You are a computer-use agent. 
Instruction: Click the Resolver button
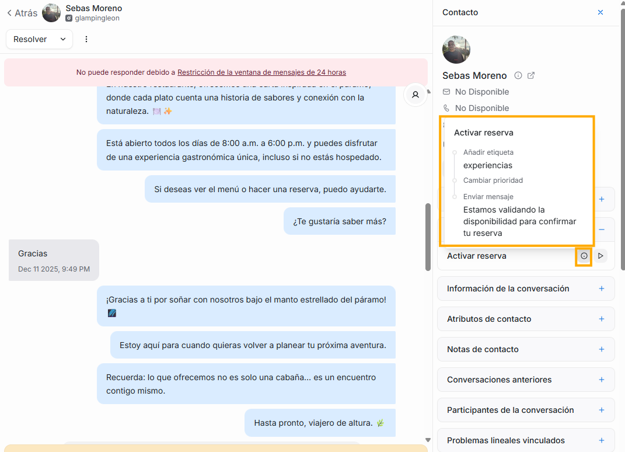[x=30, y=39]
